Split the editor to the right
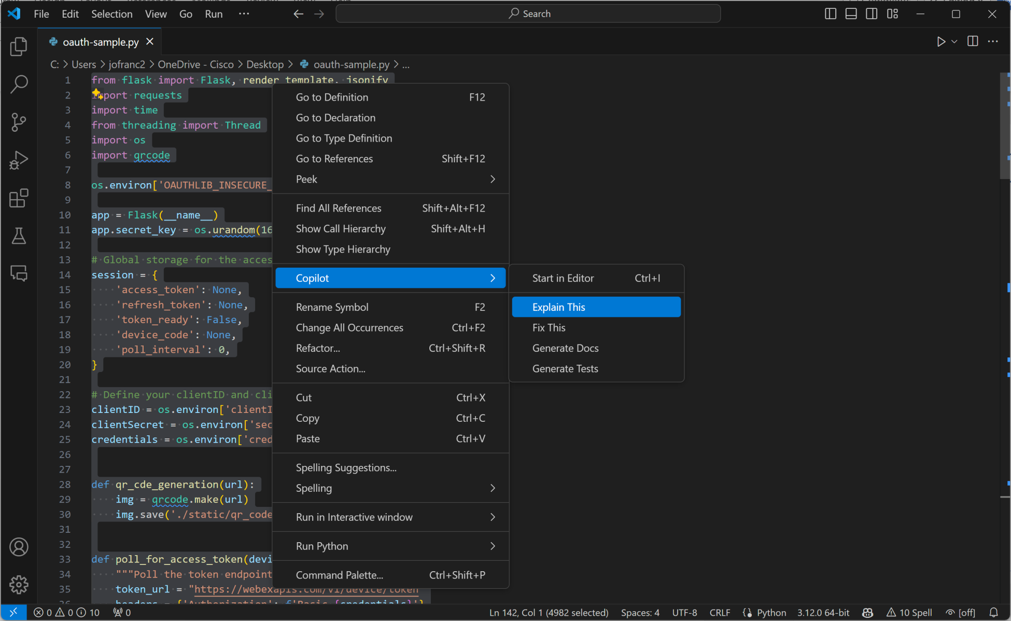 click(973, 42)
